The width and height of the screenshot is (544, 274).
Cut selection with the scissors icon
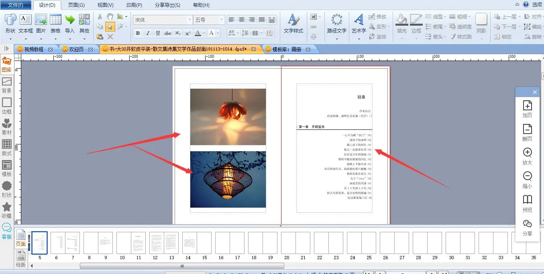[x=100, y=17]
